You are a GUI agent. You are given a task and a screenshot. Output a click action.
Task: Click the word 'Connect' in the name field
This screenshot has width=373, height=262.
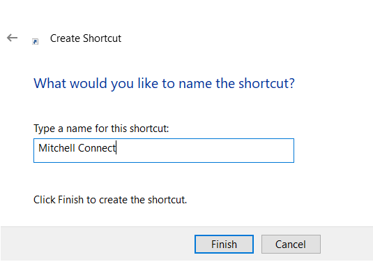pos(97,148)
